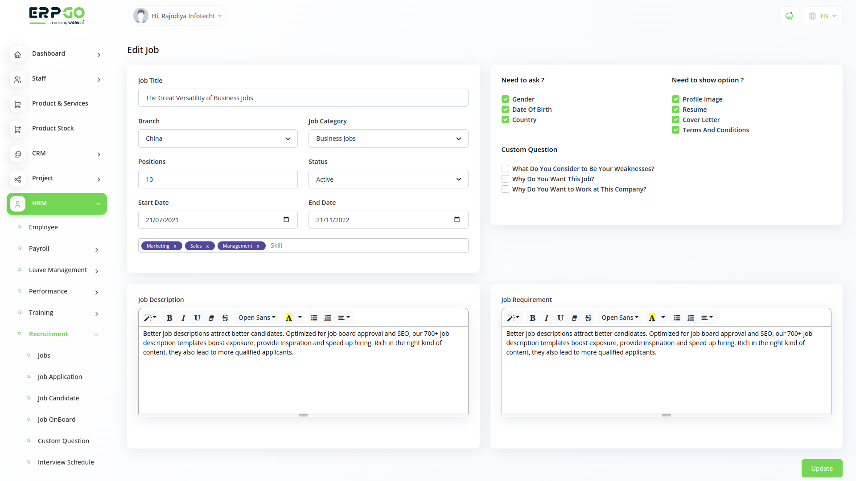
Task: Remove the Marketing skill tag
Action: click(175, 246)
